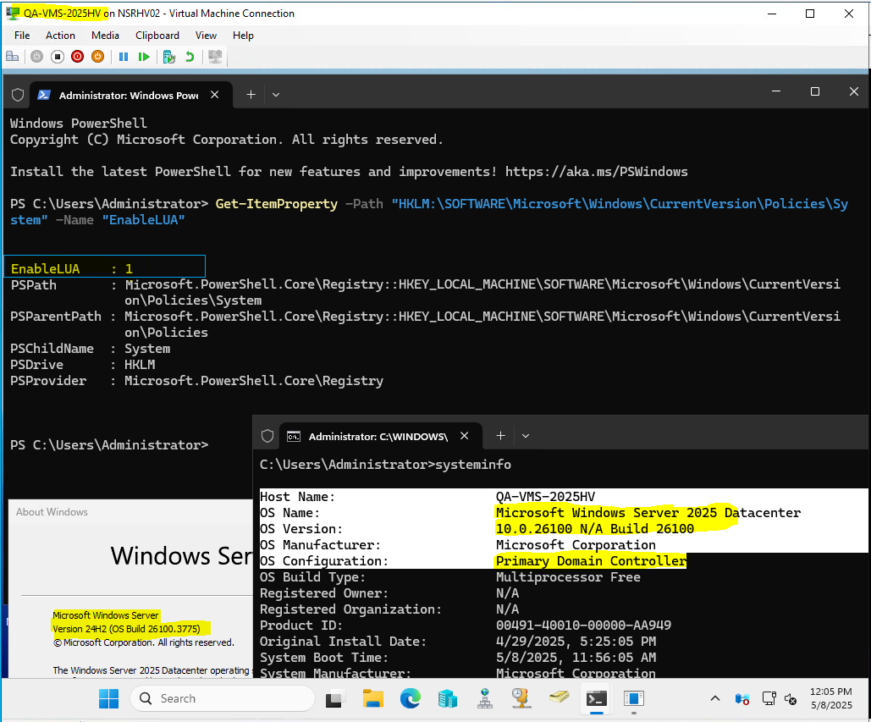
Task: Expand the Command Prompt window's tab dropdown
Action: (526, 437)
